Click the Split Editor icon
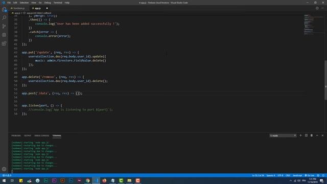The width and height of the screenshot is (327, 184). pos(317,8)
